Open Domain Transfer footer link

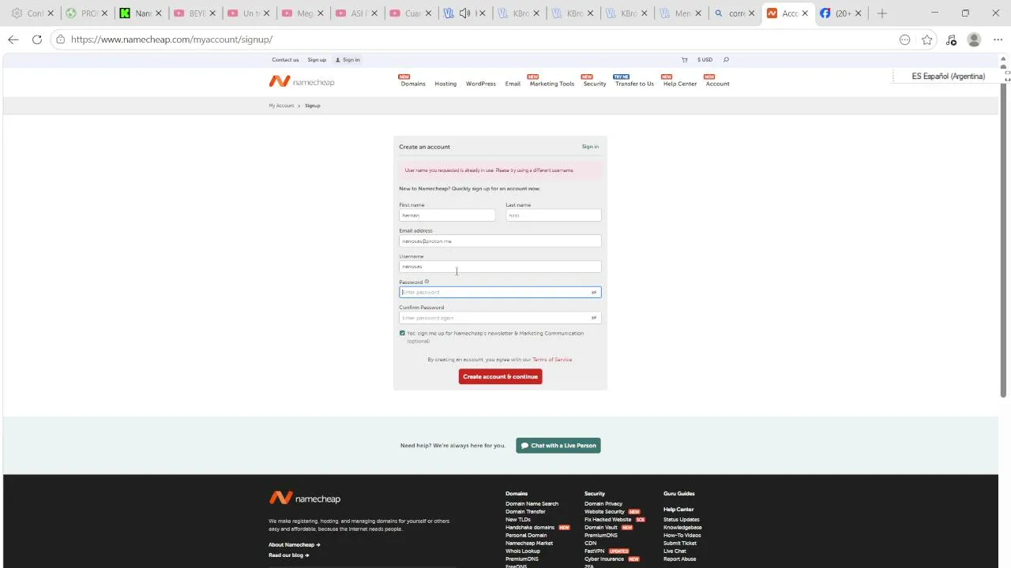tap(525, 512)
